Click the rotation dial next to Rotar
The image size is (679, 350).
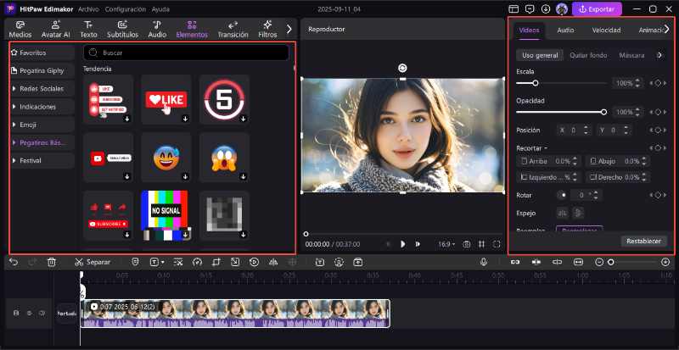(562, 195)
